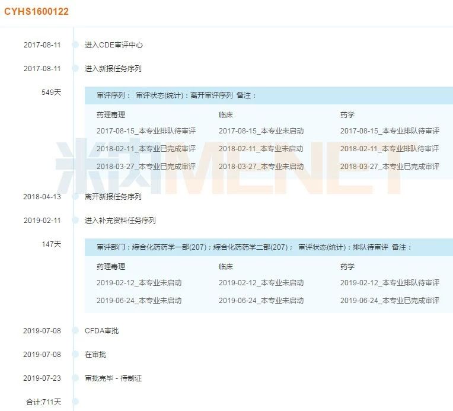
Task: Click the CYHS1600122 acceptance number title
Action: (36, 11)
